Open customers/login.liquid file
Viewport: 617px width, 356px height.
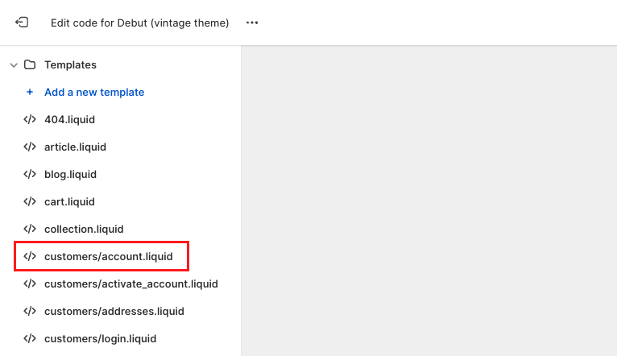pos(101,339)
